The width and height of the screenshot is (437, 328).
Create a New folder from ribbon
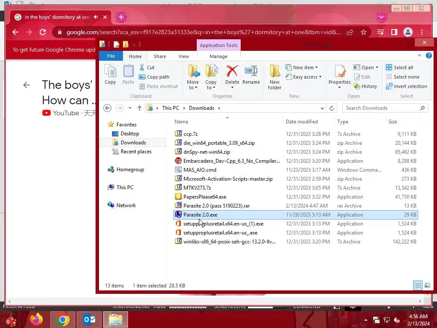click(x=274, y=77)
